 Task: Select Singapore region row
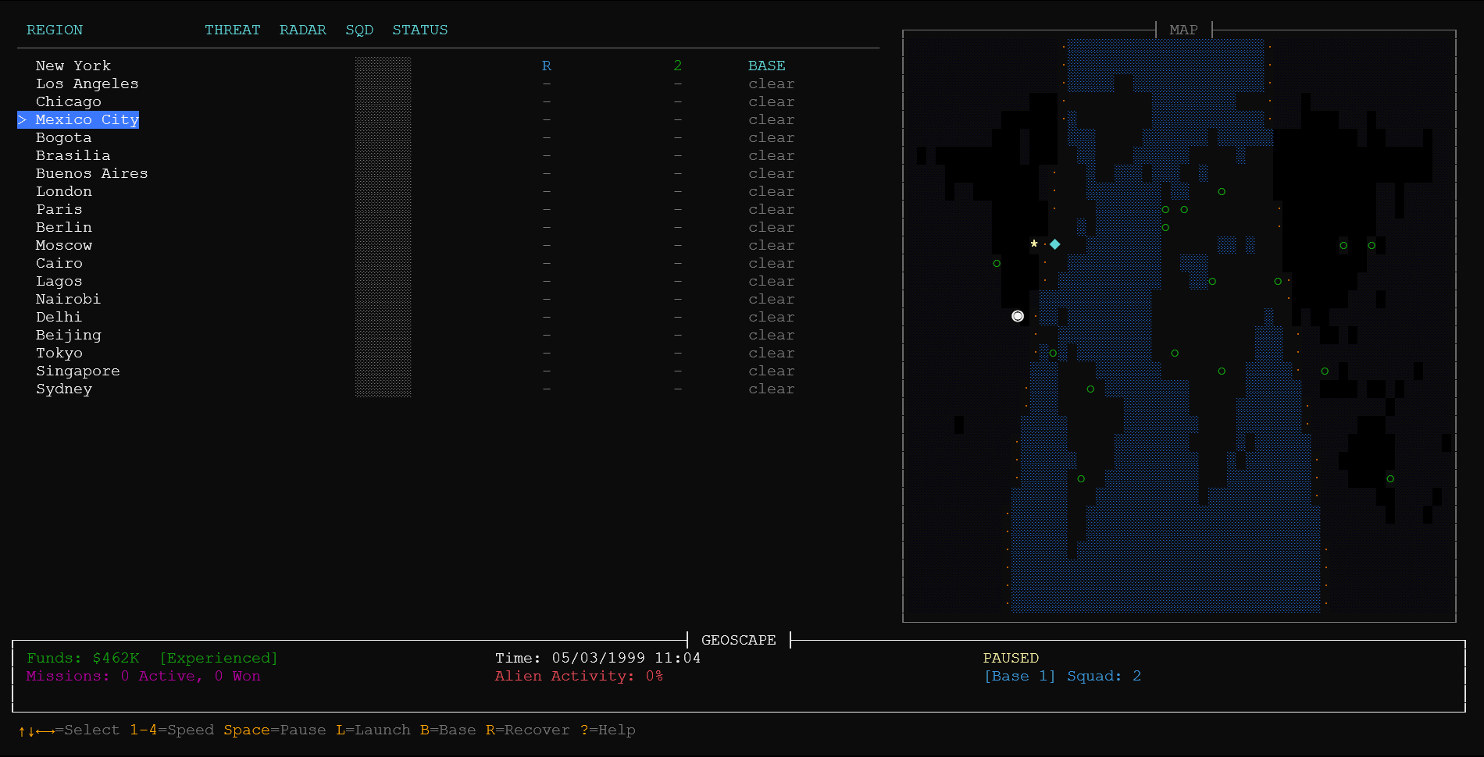click(77, 371)
